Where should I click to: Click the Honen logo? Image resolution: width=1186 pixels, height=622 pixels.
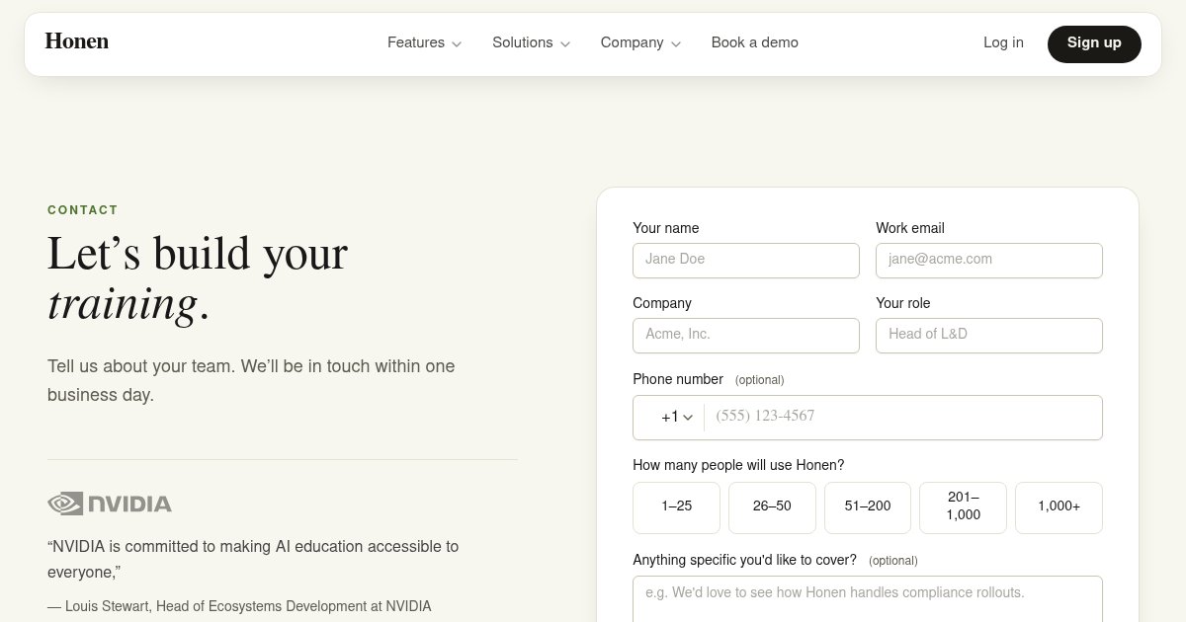77,41
